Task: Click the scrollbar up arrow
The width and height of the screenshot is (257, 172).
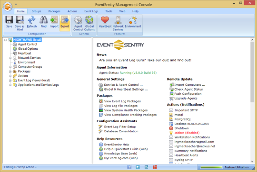Action: pos(252,40)
